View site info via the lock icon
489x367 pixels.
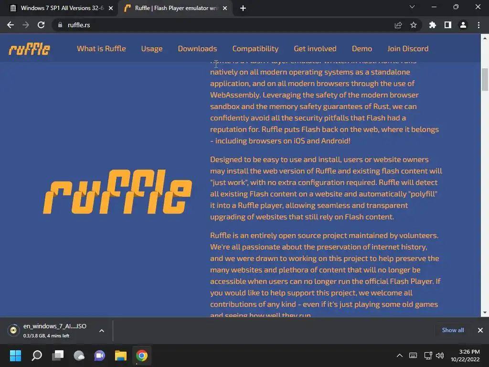(x=60, y=25)
